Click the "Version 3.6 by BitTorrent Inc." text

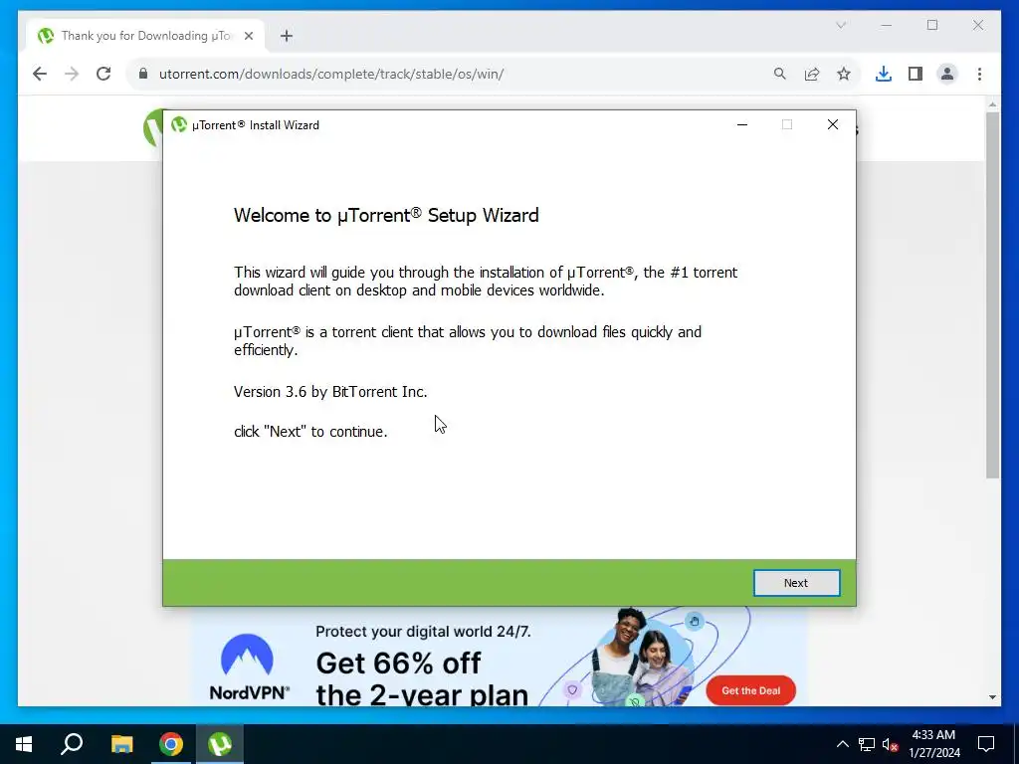point(330,392)
